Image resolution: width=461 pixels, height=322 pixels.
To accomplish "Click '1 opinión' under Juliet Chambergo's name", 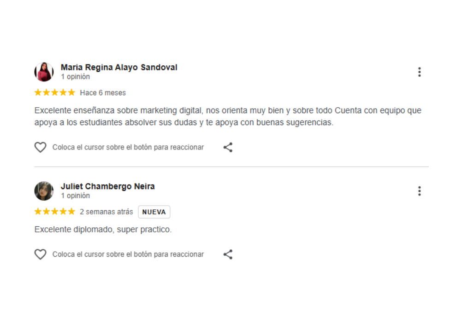I will [x=75, y=196].
